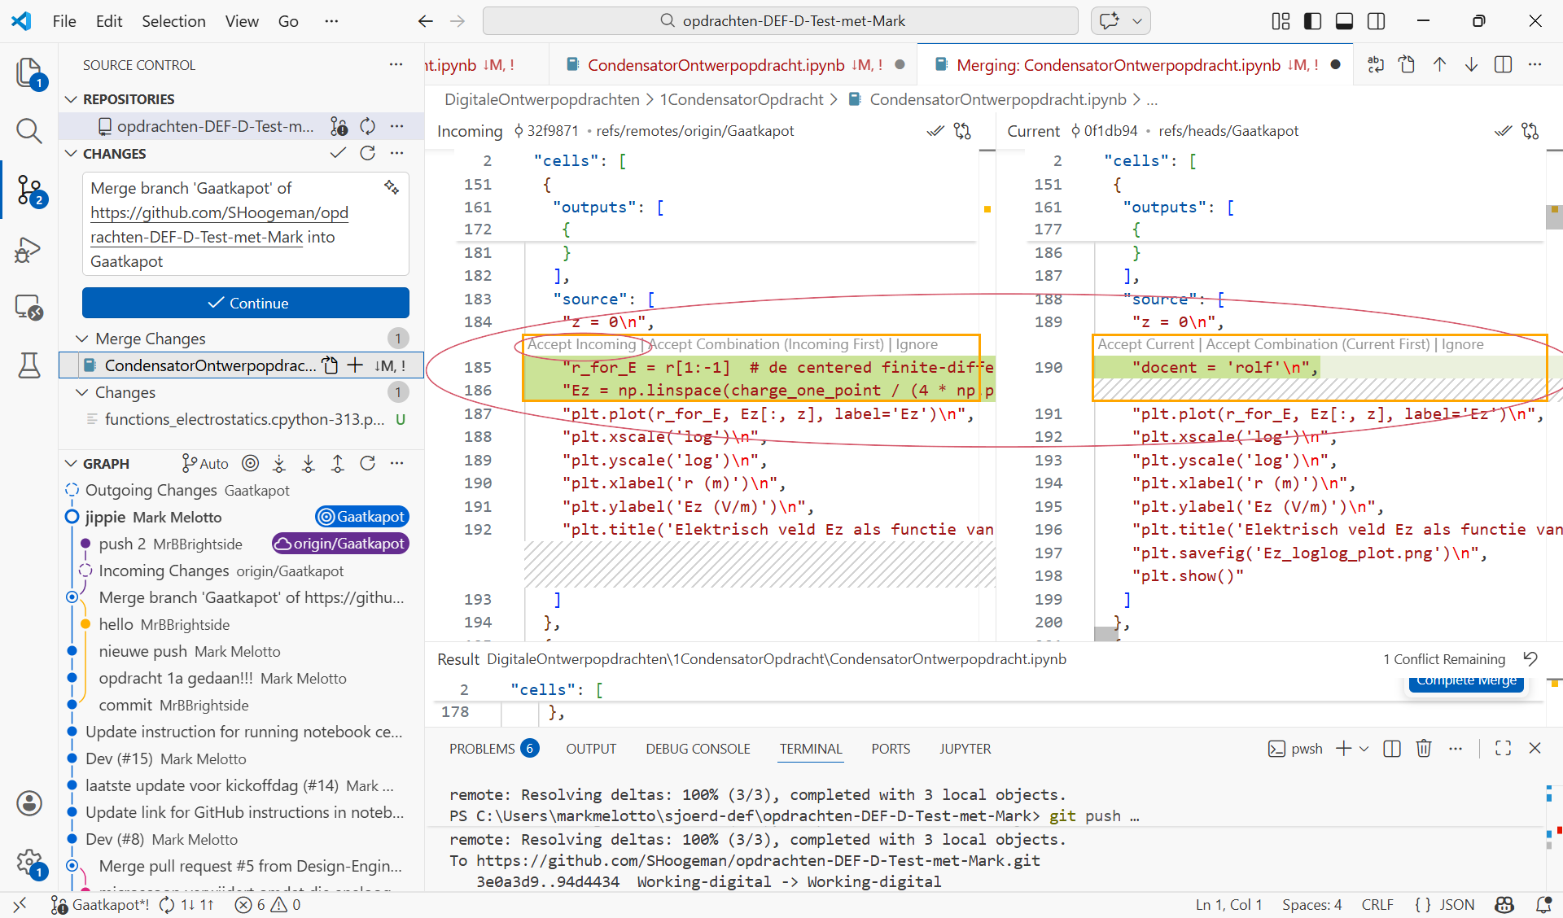The image size is (1563, 918).
Task: Toggle Auto mode in the Graph panel
Action: 204,463
